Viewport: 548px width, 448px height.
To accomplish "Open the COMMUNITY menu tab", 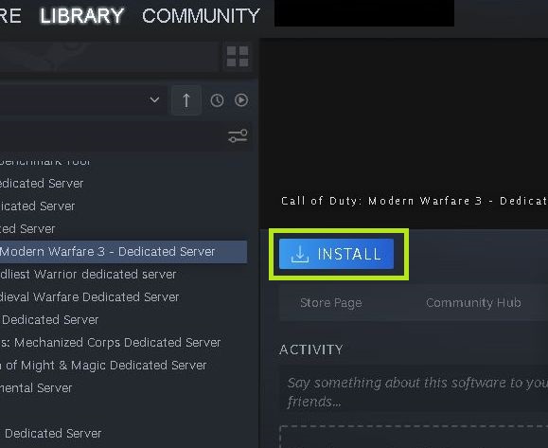I will pyautogui.click(x=201, y=16).
